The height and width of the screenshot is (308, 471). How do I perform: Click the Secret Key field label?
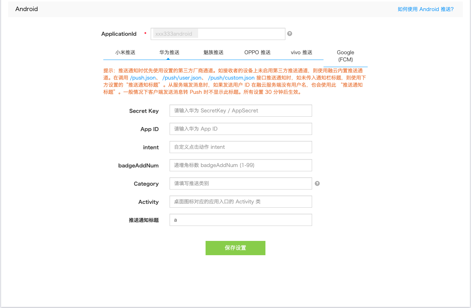tap(144, 111)
